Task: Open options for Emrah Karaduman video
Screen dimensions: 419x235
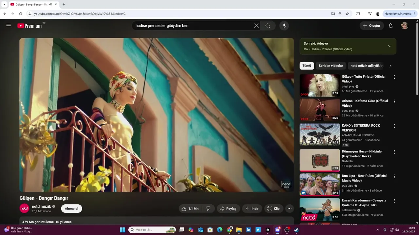Action: click(394, 201)
